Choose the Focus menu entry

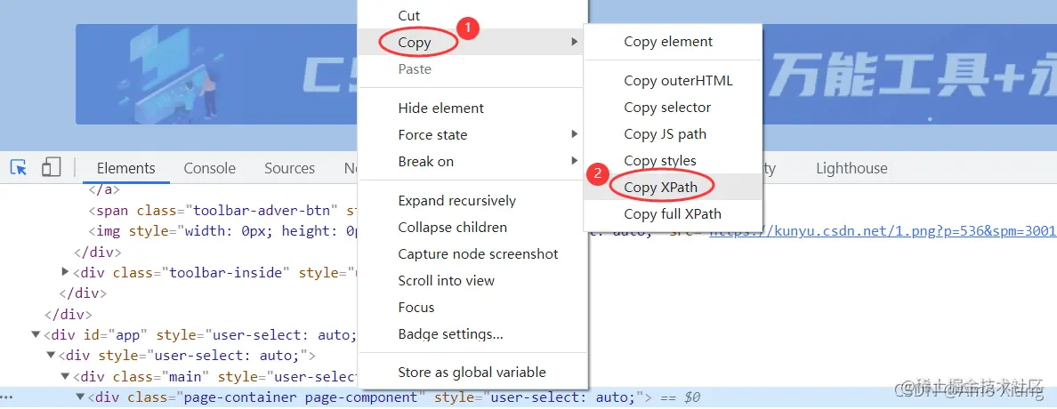(x=416, y=308)
